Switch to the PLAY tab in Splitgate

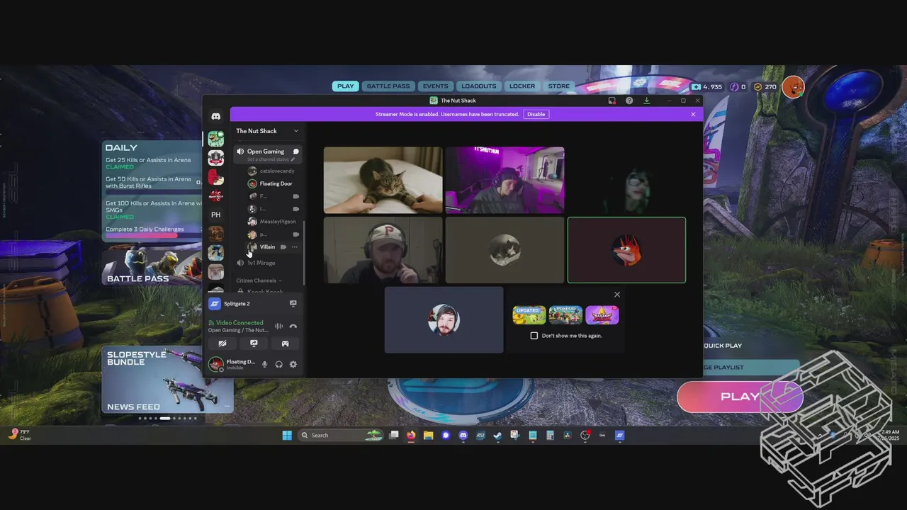coord(346,86)
